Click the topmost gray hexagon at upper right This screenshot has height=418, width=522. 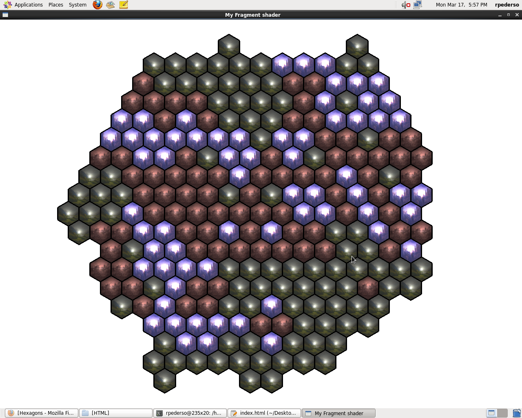[357, 46]
